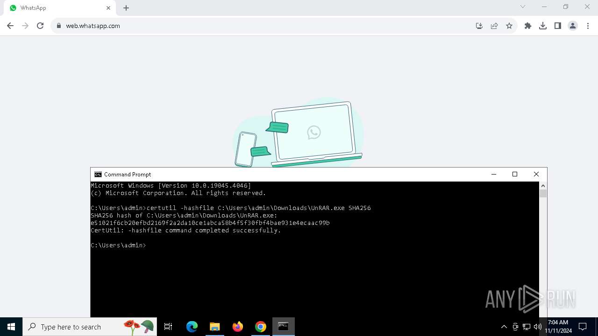This screenshot has height=336, width=598.
Task: Go back in Chrome browser
Action: (10, 26)
